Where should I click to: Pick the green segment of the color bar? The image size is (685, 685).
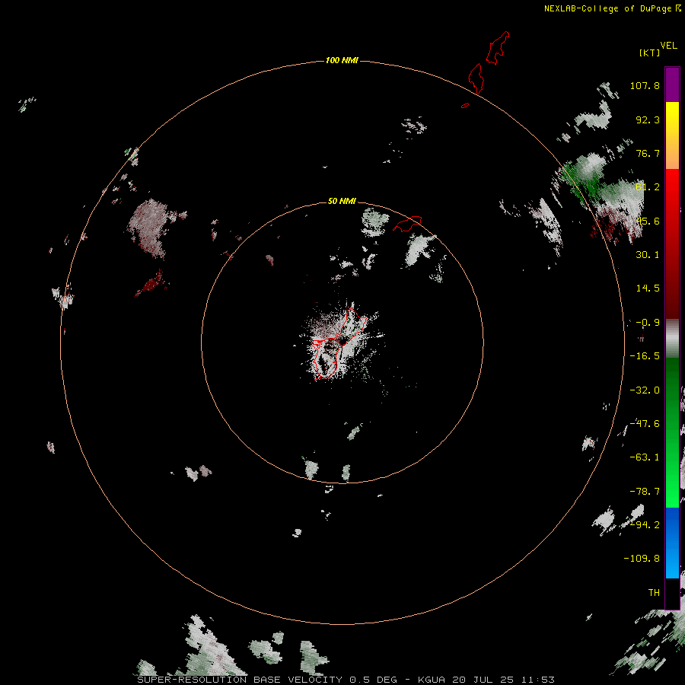coord(672,432)
